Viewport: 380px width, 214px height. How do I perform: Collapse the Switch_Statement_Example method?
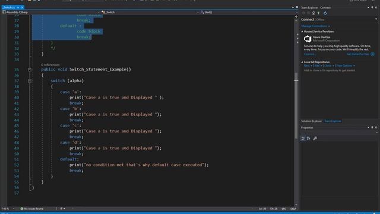pos(30,70)
